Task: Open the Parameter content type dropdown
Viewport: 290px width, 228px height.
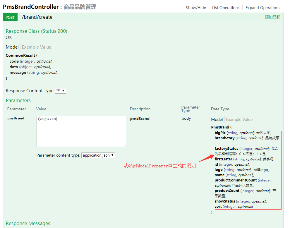Action: [98, 155]
